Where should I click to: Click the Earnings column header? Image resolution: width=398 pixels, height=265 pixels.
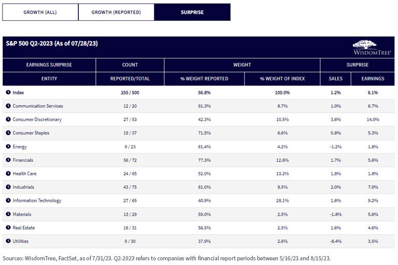click(x=373, y=78)
